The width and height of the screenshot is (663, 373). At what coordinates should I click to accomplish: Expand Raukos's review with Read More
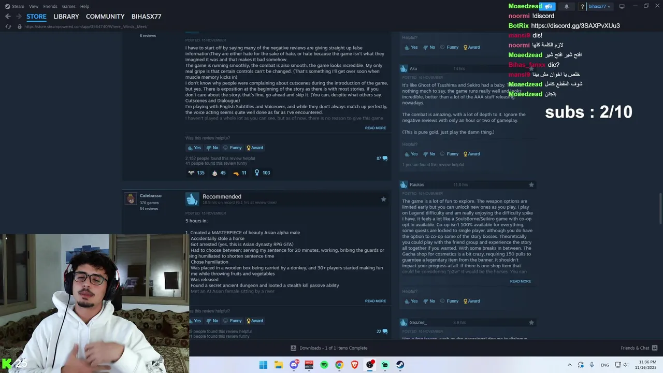[521, 281]
